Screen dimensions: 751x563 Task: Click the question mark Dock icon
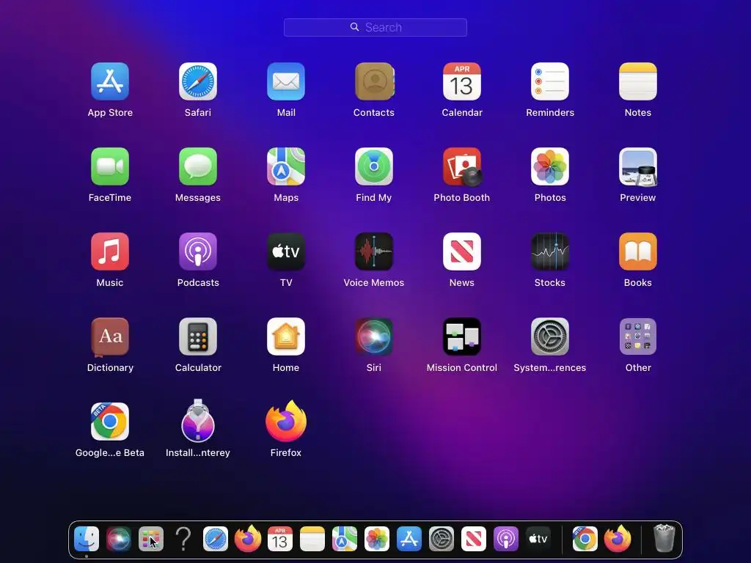pos(183,539)
